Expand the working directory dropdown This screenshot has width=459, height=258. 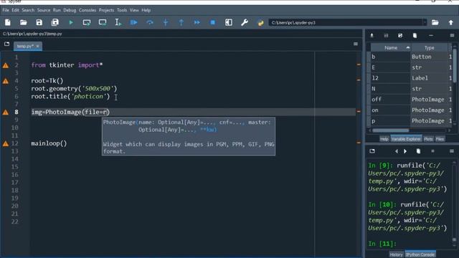coord(425,22)
